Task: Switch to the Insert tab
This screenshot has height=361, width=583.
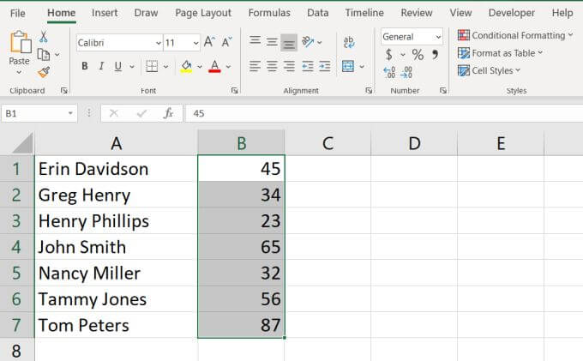Action: (105, 13)
